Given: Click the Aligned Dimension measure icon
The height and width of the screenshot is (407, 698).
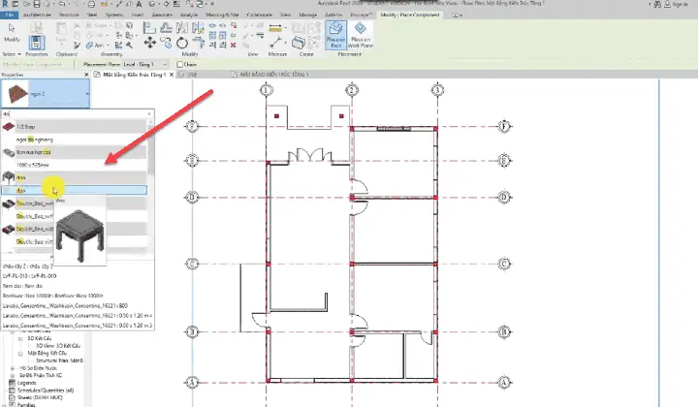Looking at the screenshot, I should tap(275, 27).
